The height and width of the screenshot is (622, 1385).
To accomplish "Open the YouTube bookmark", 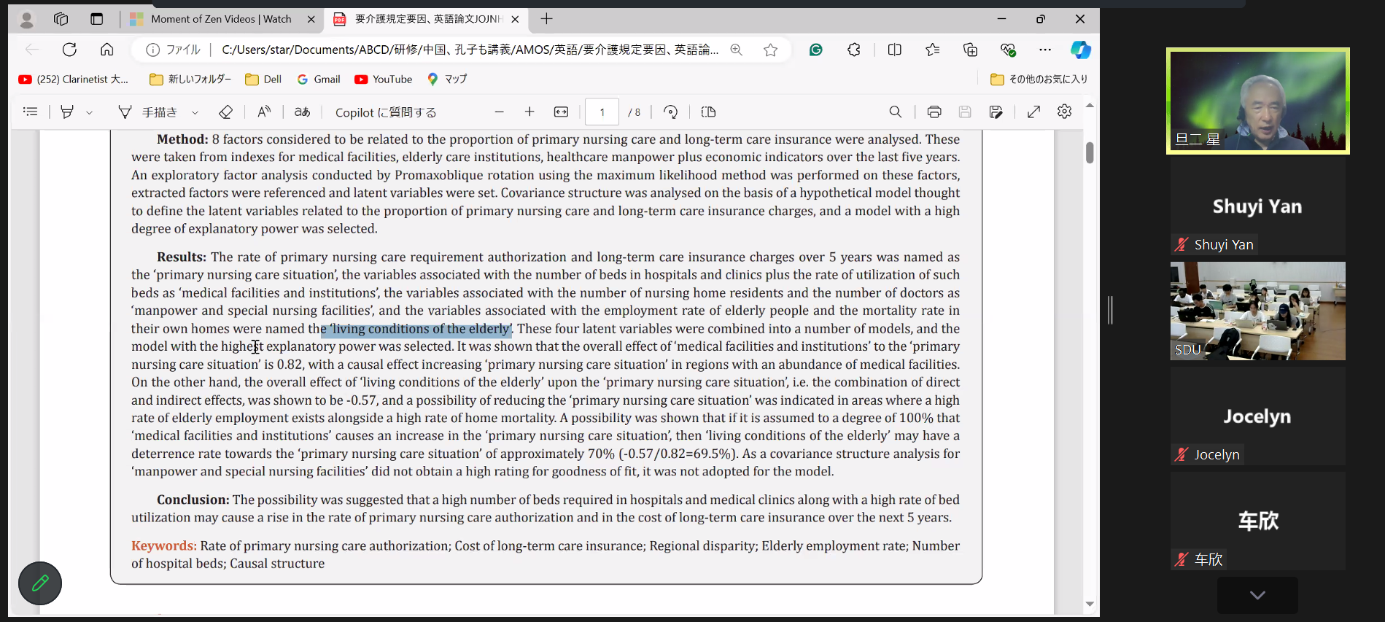I will (x=384, y=79).
